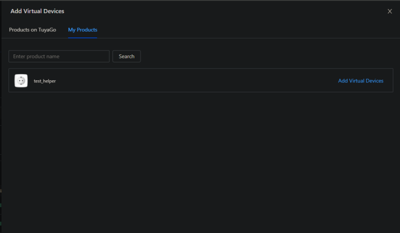Screen dimensions: 400x233
Task: Place cursor in product name search box
Action: click(59, 56)
